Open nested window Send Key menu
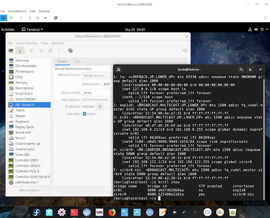Viewport: 270px width, 218px height. tap(58, 43)
